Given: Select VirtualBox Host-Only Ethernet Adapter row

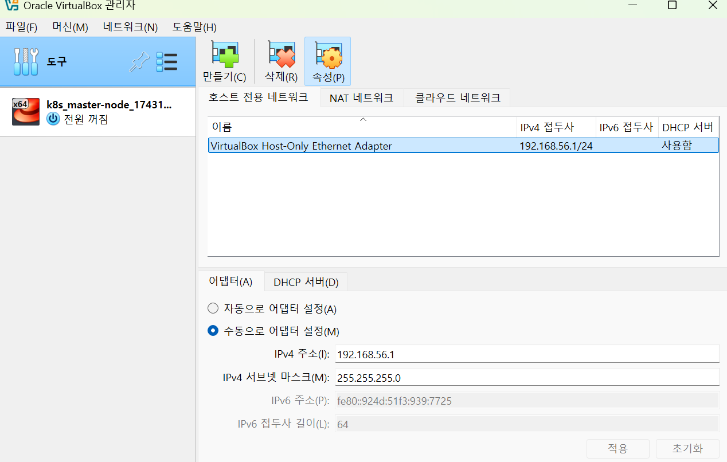Looking at the screenshot, I should pos(463,146).
